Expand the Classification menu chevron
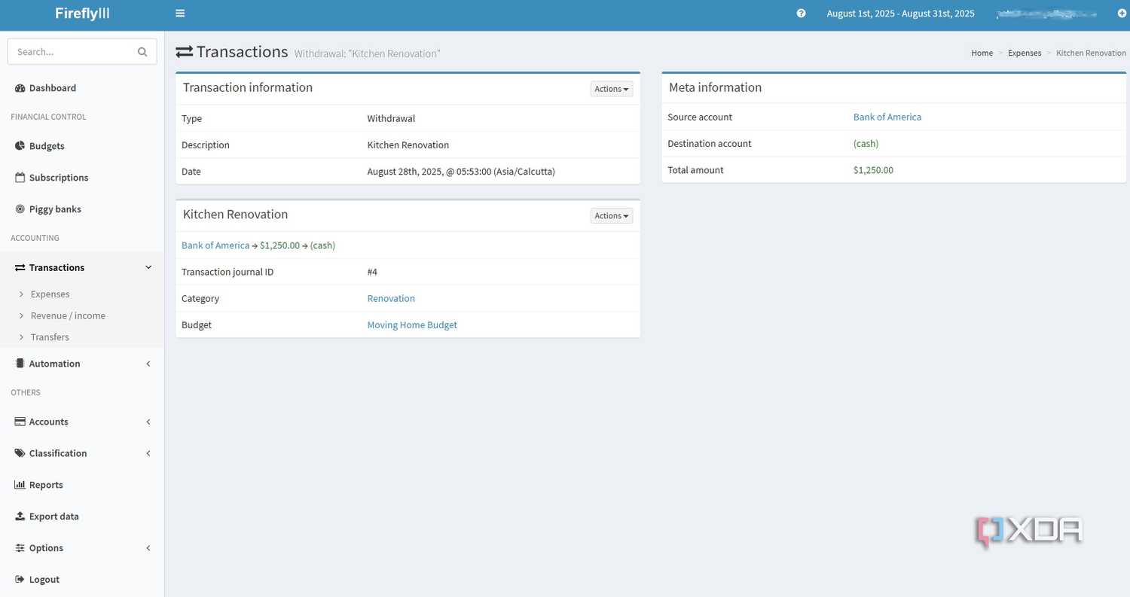Viewport: 1130px width, 597px height. pos(148,453)
